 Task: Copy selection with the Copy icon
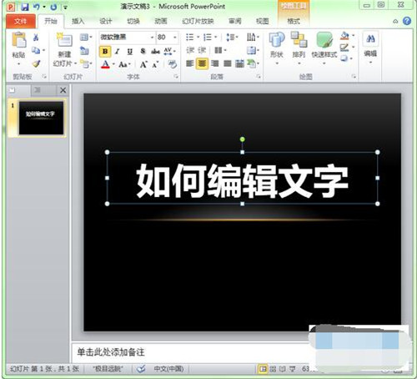(36, 51)
